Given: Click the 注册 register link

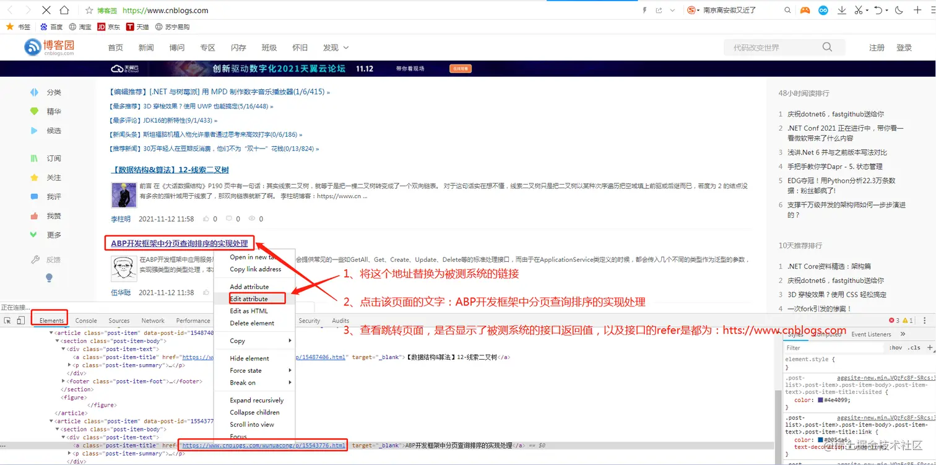Looking at the screenshot, I should [877, 48].
